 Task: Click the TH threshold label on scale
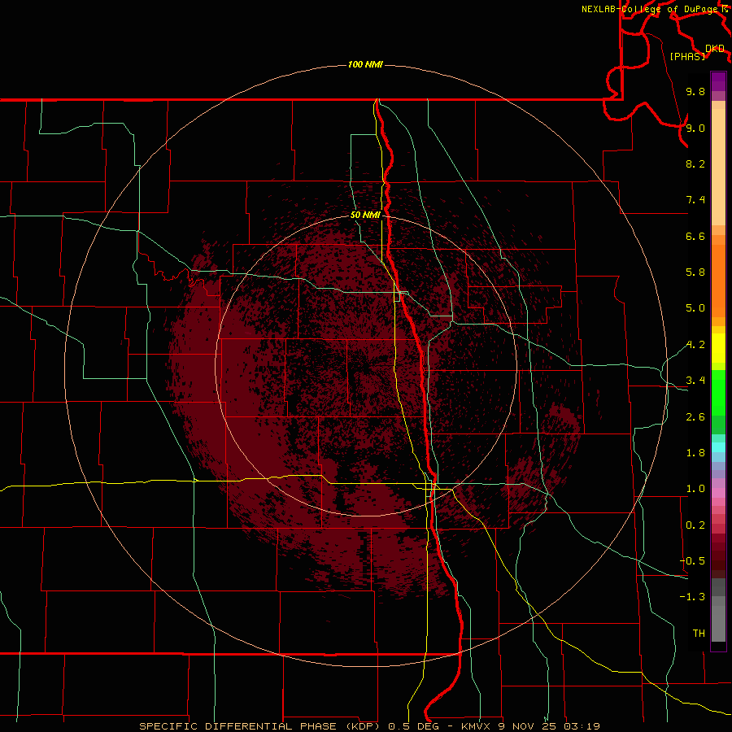[699, 634]
